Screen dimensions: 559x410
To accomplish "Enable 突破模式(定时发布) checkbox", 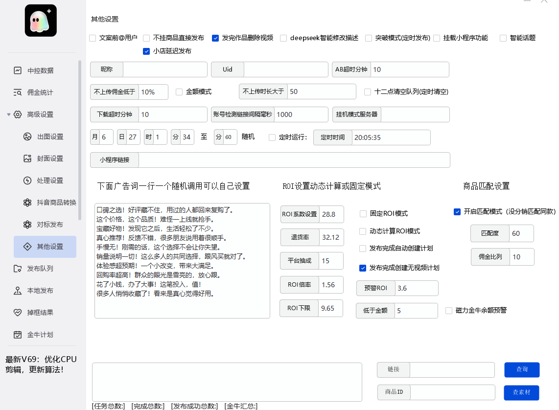I will point(369,38).
